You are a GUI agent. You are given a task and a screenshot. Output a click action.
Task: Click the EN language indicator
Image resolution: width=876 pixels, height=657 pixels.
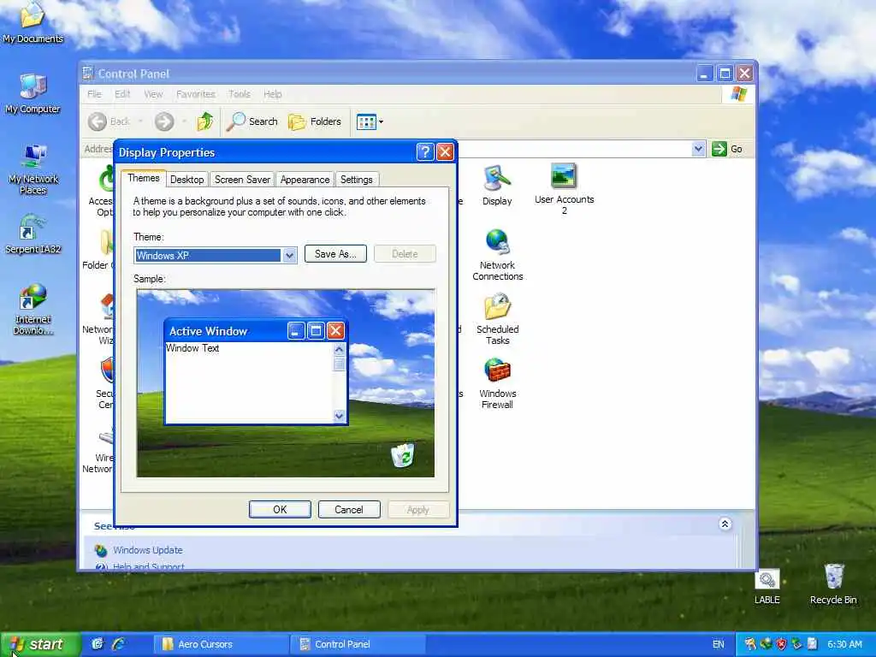point(718,644)
